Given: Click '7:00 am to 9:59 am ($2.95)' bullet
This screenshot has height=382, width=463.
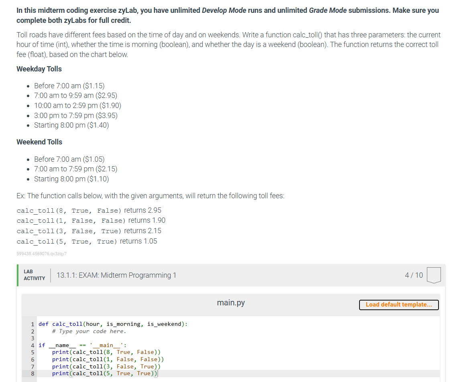Looking at the screenshot, I should 75,95.
